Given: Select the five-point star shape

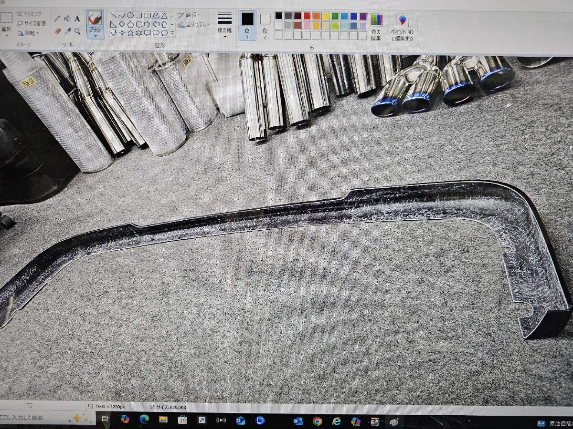Looking at the screenshot, I should point(130,32).
